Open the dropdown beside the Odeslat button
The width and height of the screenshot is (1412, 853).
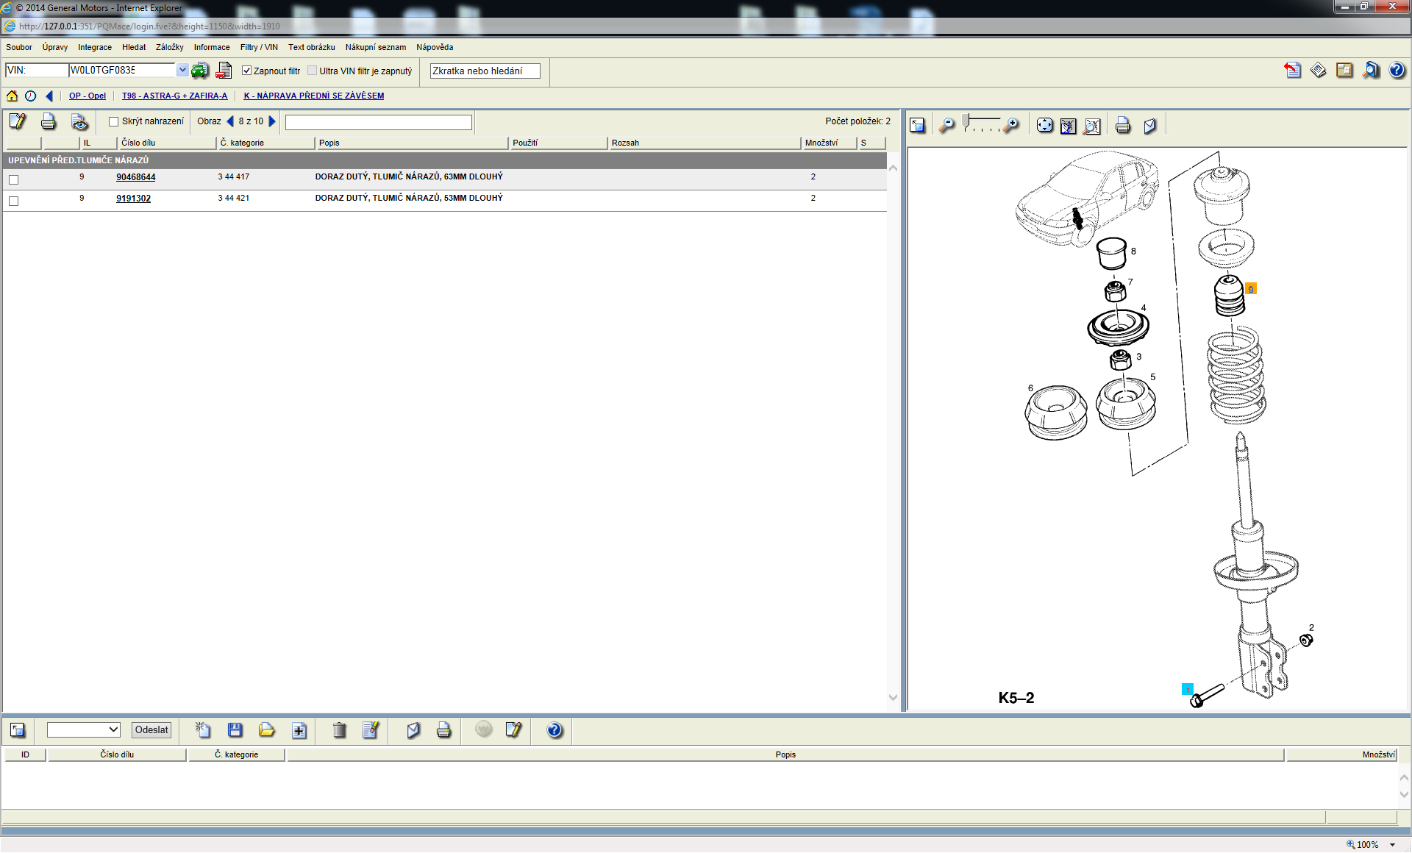(x=113, y=729)
